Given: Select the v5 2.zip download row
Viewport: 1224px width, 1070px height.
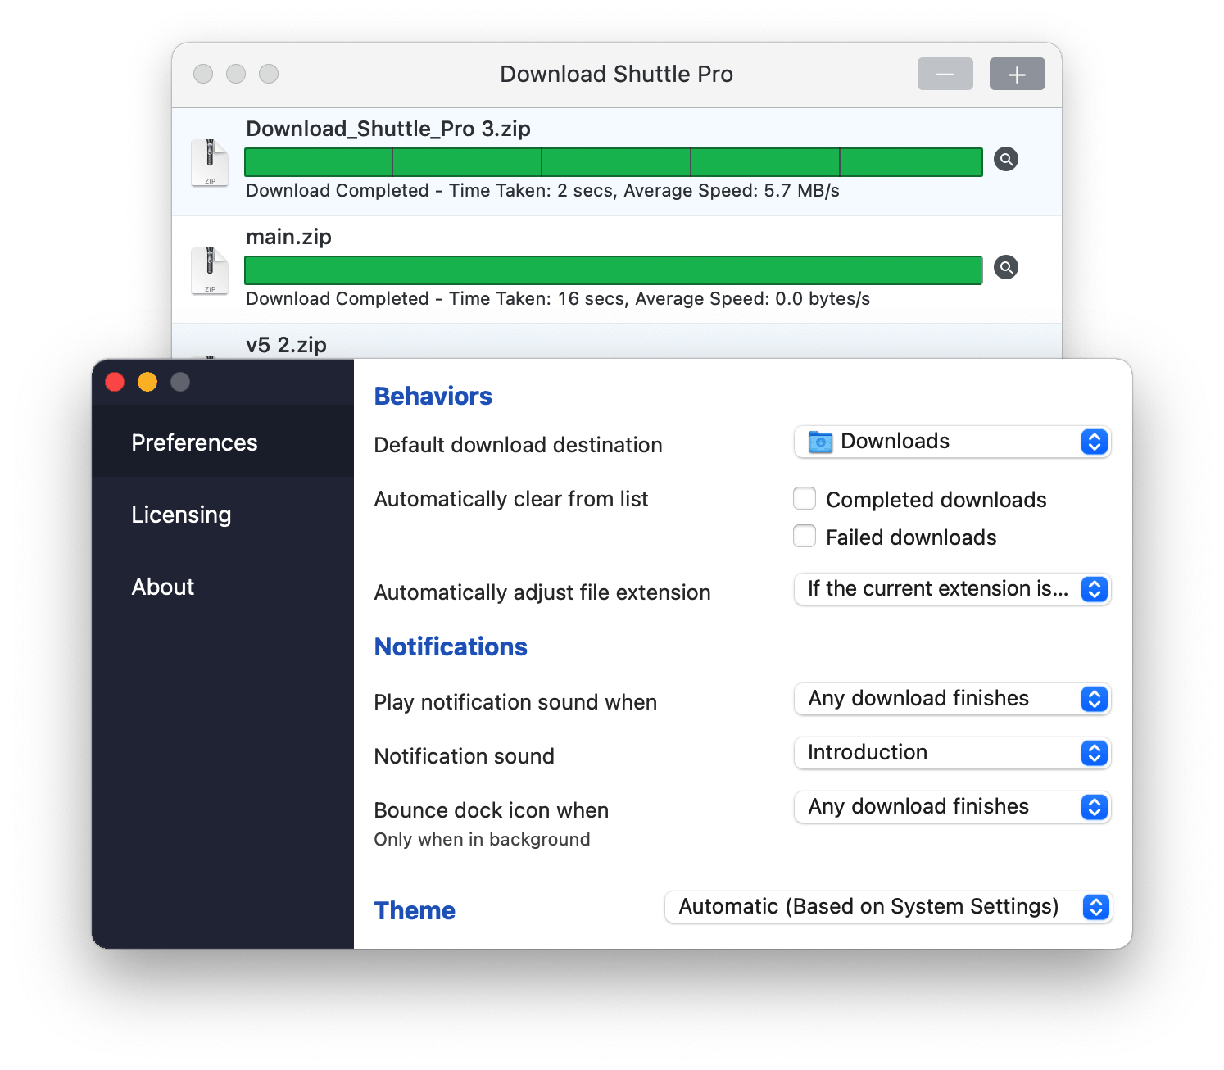Looking at the screenshot, I should pyautogui.click(x=617, y=342).
